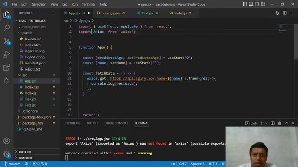The height and width of the screenshot is (167, 298).
Task: Split the editor to the right
Action: 284,13
